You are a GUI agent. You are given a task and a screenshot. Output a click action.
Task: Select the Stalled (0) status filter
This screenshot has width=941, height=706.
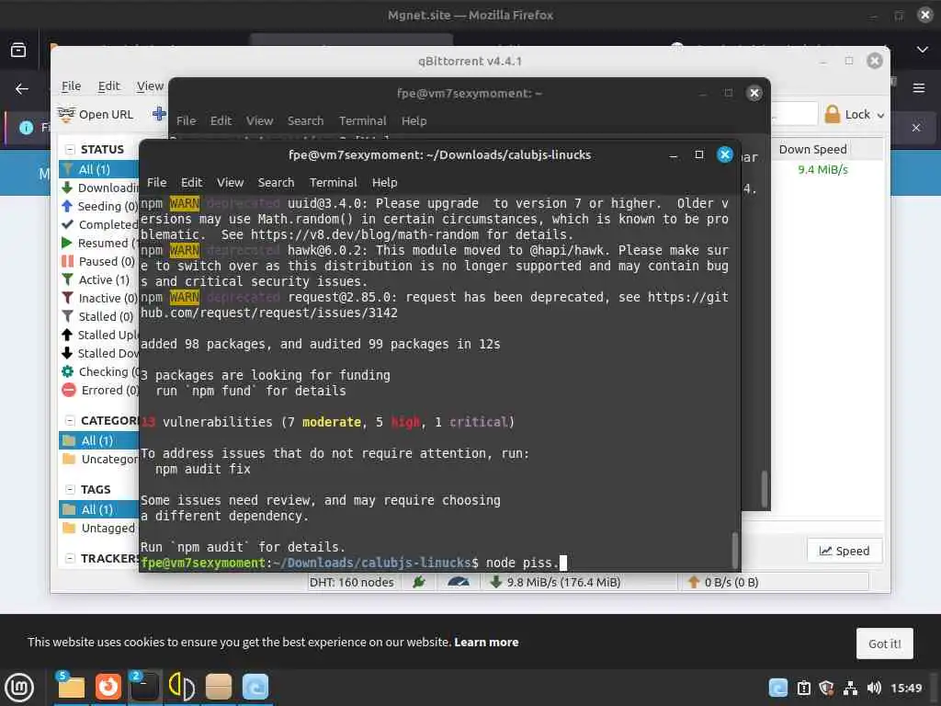[x=99, y=316]
